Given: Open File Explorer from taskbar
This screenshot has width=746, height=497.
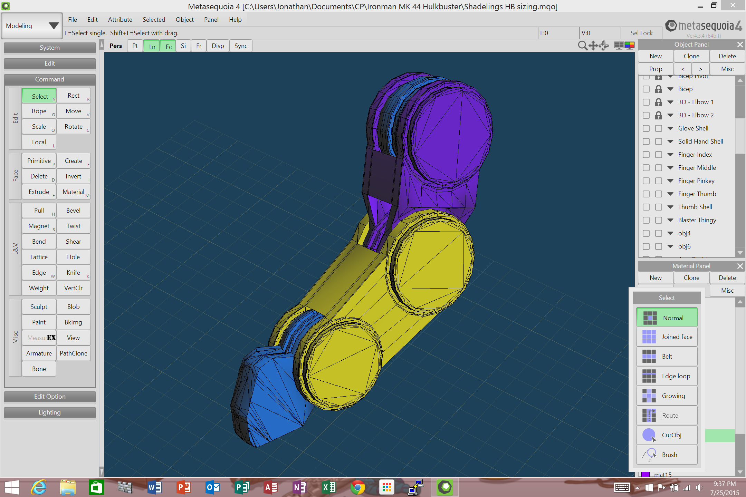Looking at the screenshot, I should pyautogui.click(x=68, y=487).
